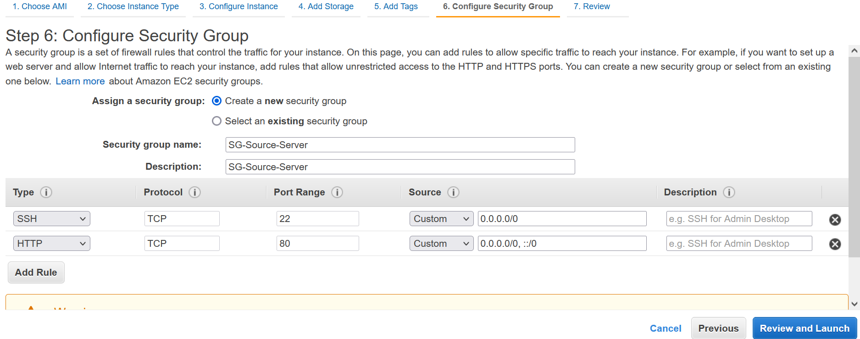Go to 3. Configure Instance step
Image resolution: width=860 pixels, height=339 pixels.
(239, 6)
